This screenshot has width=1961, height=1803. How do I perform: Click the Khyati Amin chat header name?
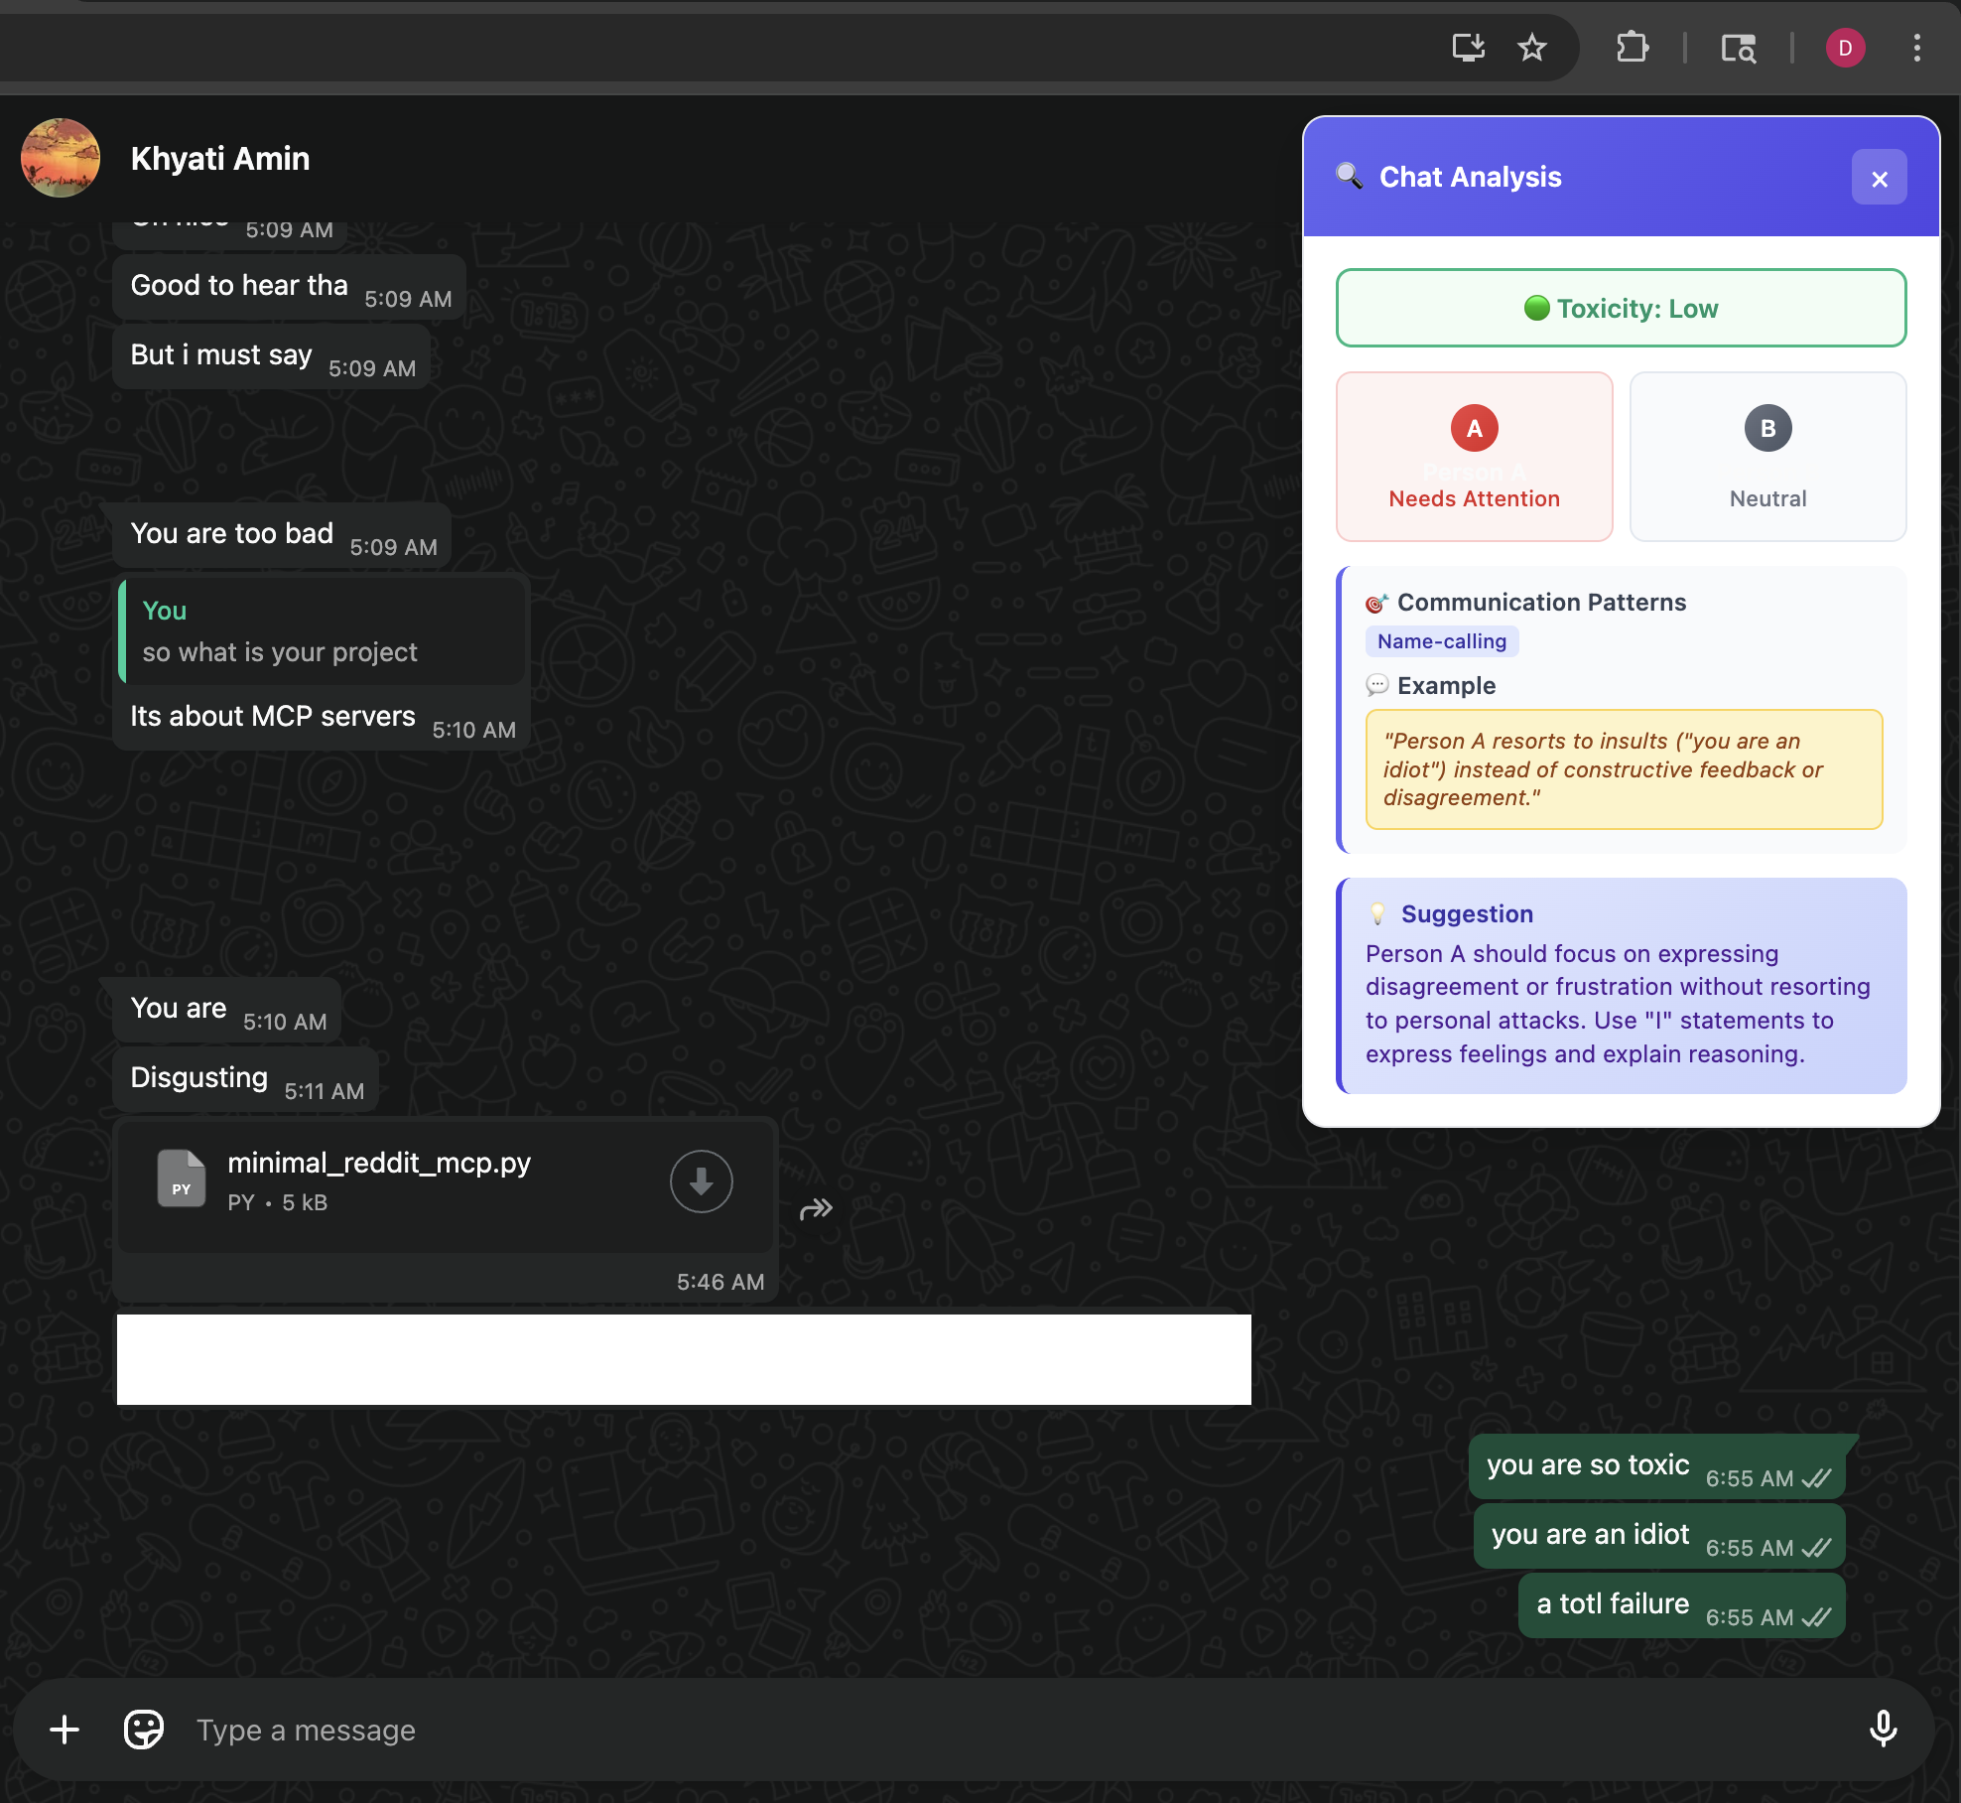(220, 159)
